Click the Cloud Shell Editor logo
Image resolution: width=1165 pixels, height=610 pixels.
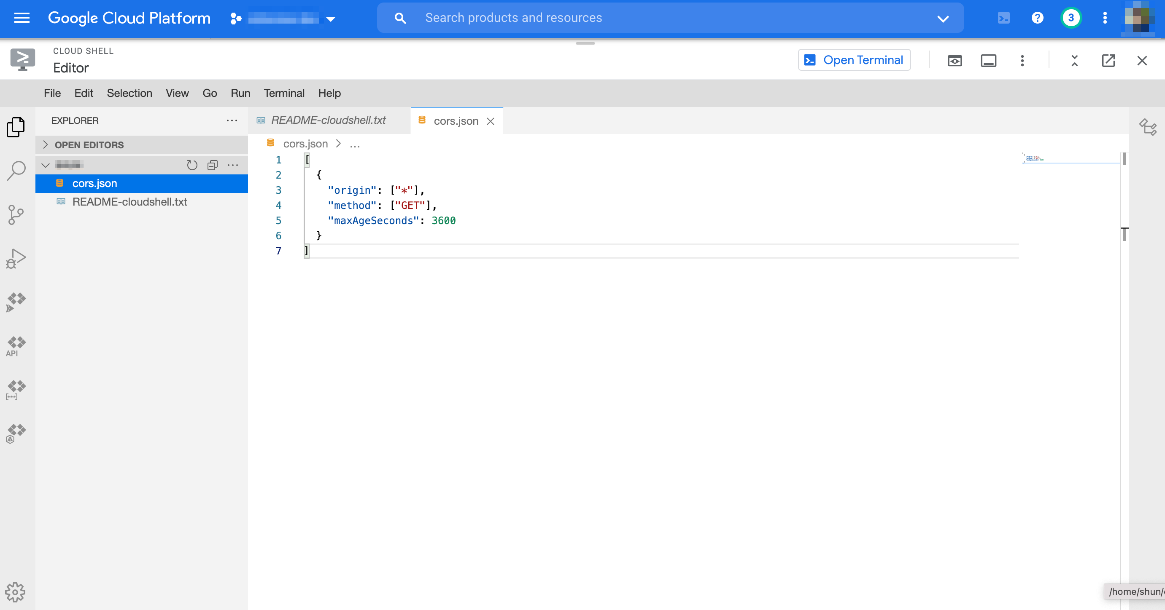pyautogui.click(x=23, y=60)
